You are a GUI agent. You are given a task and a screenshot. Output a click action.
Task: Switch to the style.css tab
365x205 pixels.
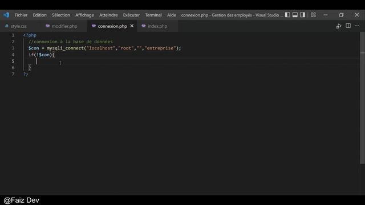click(x=19, y=26)
